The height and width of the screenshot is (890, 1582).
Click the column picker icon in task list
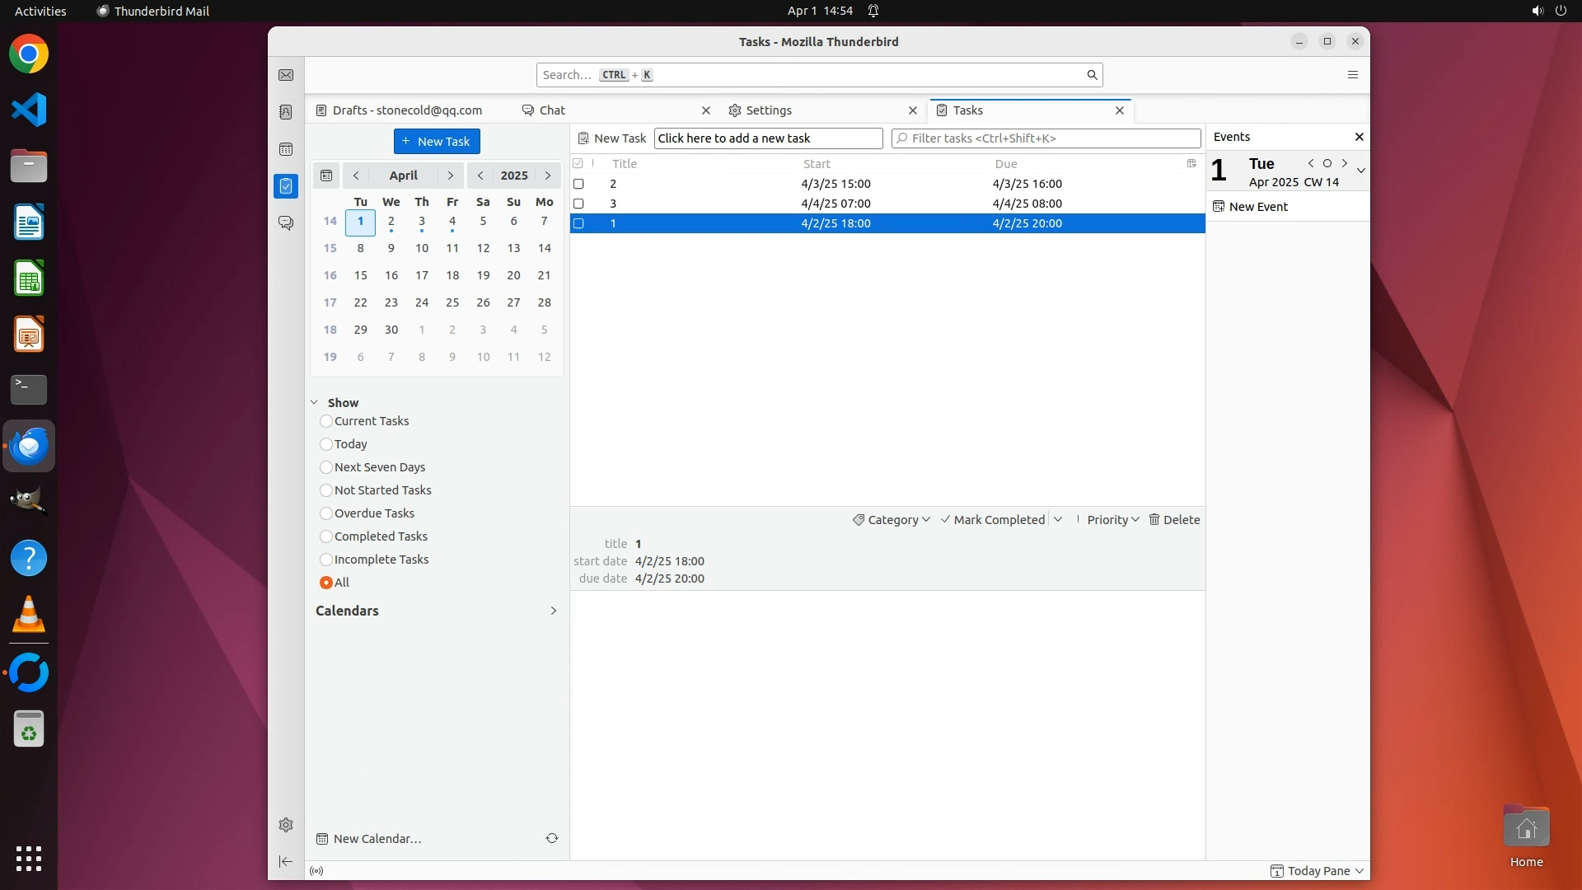[1191, 163]
